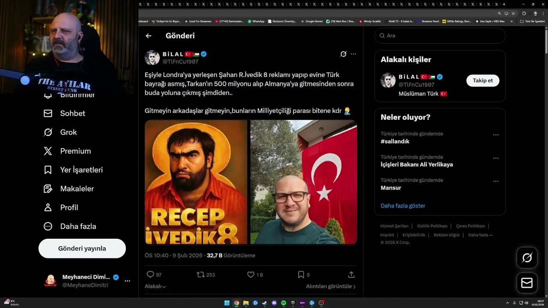Open the Windows Start menu
548x308 pixels.
pos(227,303)
